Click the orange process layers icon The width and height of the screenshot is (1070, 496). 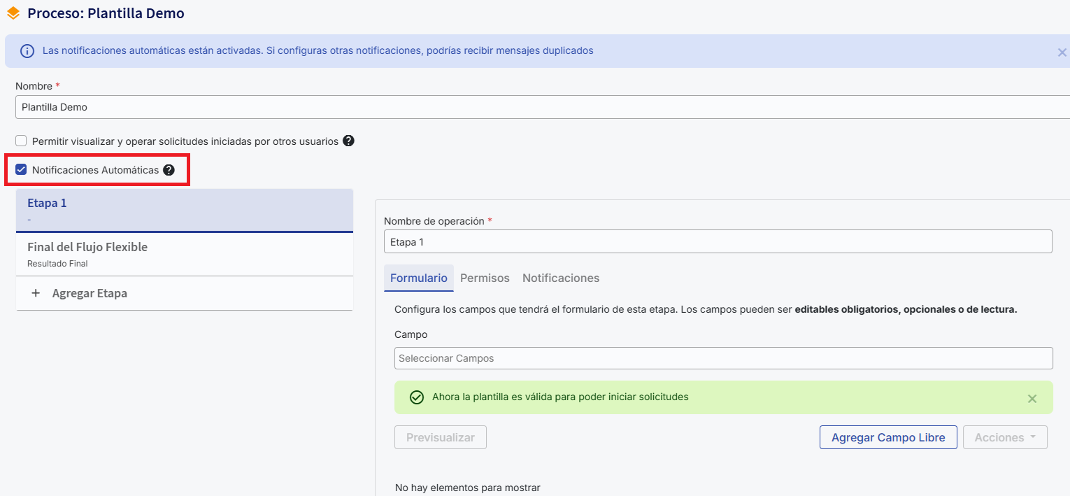click(x=13, y=13)
